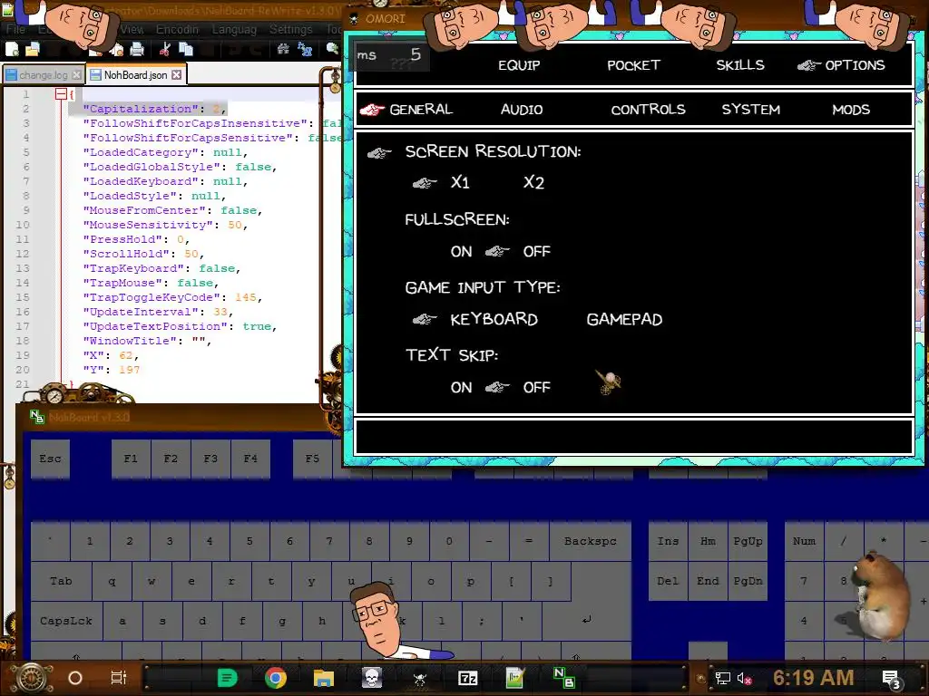Click the Replace icon in Notepad++ toolbar
929x696 pixels.
click(x=305, y=50)
